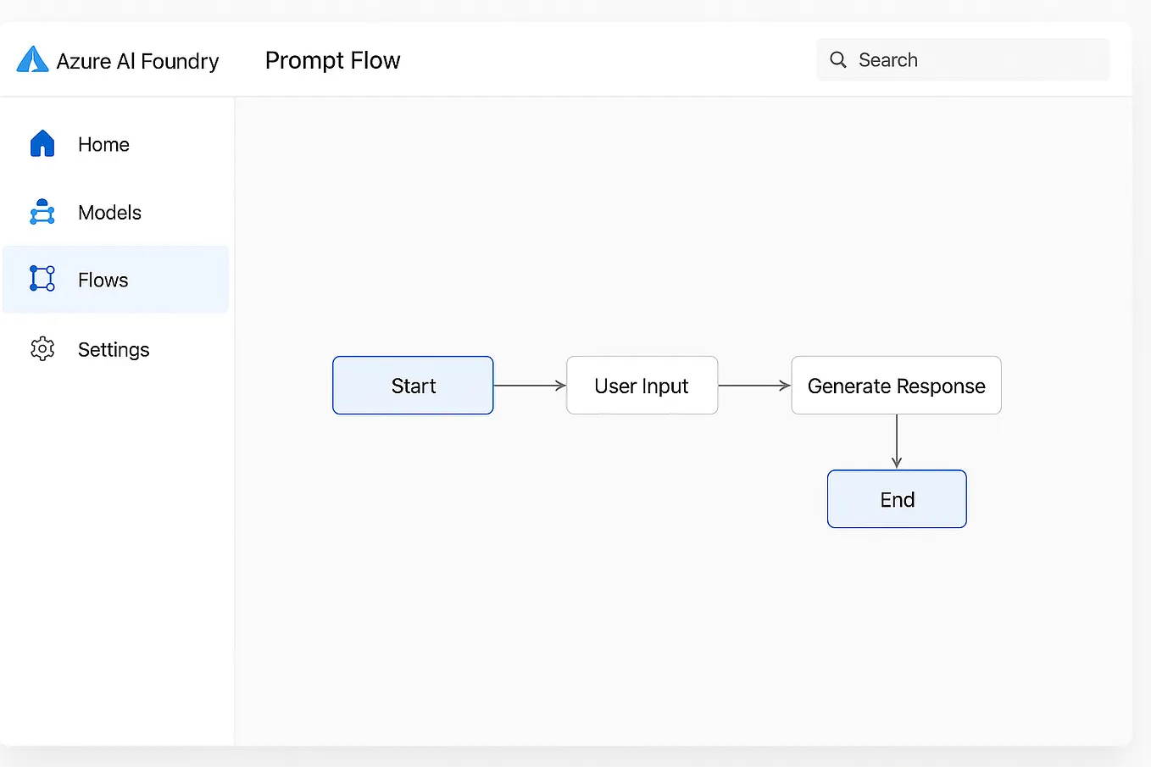Click the arrow between User Input and Generate Response
Screen dimensions: 1151x767
point(753,386)
